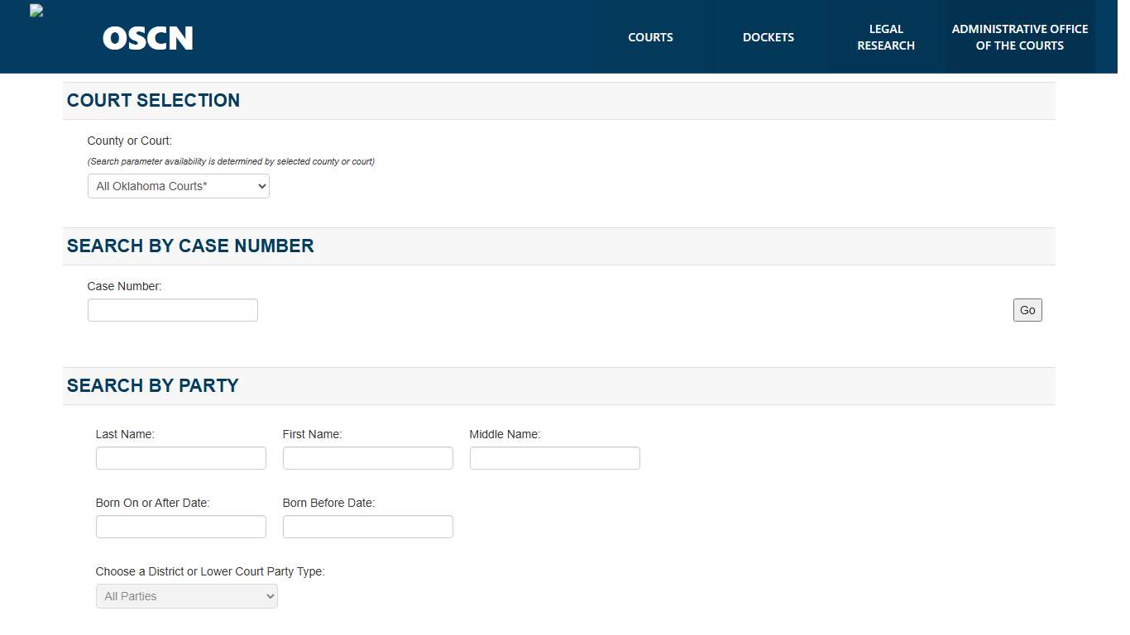Viewport: 1130px width, 635px height.
Task: Click the SEARCH BY PARTY heading
Action: coord(152,385)
